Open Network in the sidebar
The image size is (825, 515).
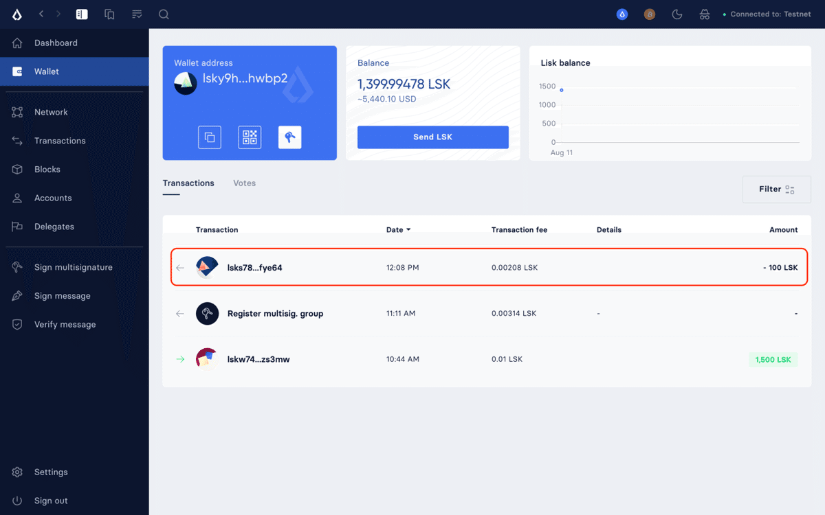[74, 112]
